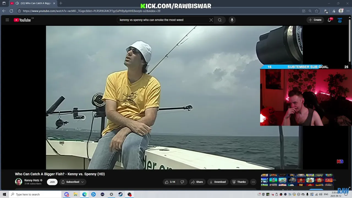Click the Thanks button
Viewport: 352px width, 198px height.
pos(239,182)
